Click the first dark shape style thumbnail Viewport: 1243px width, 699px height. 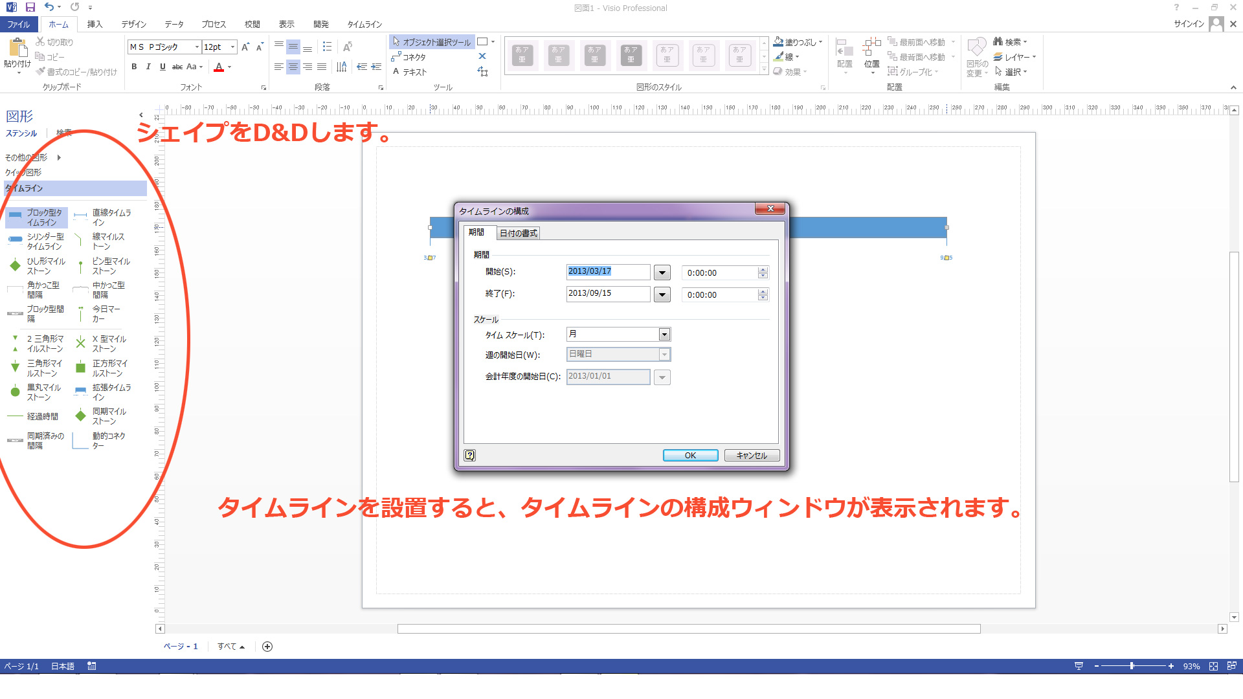pos(522,55)
